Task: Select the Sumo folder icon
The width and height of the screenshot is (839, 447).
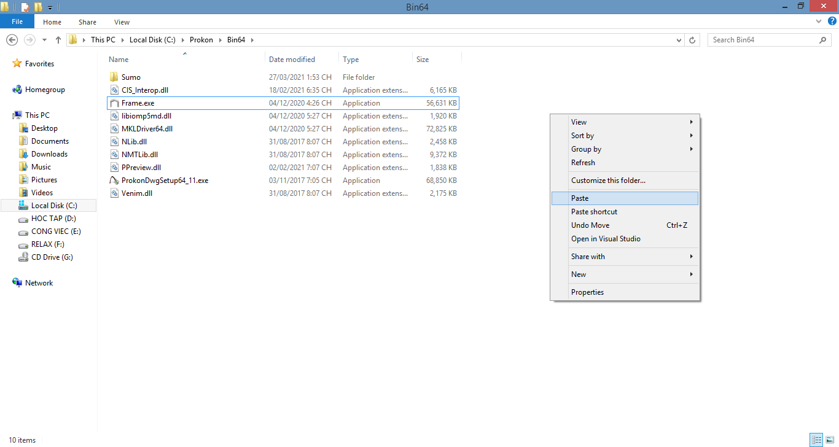Action: coord(114,77)
